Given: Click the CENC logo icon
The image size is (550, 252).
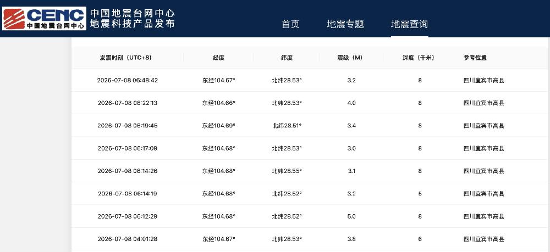Looking at the screenshot, I should click(44, 18).
